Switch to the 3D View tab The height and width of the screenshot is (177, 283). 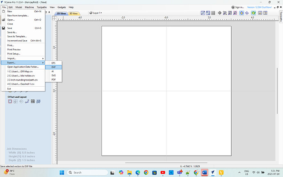pos(74,14)
